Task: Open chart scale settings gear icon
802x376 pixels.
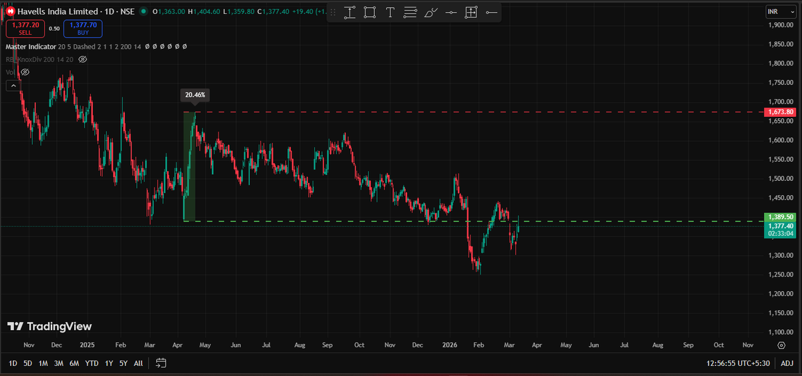Action: click(x=781, y=345)
